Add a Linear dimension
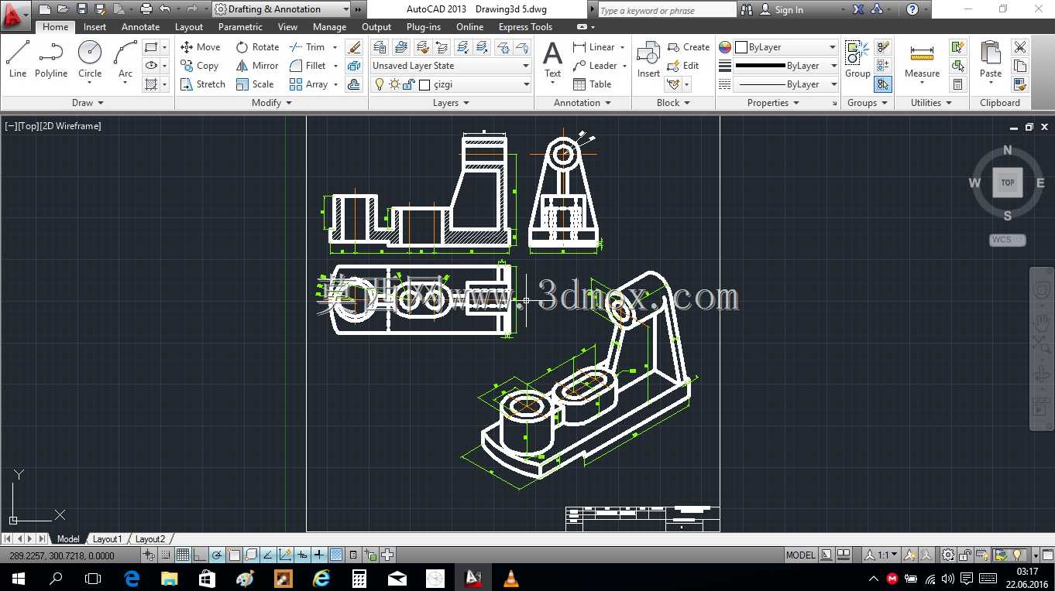 tap(594, 47)
